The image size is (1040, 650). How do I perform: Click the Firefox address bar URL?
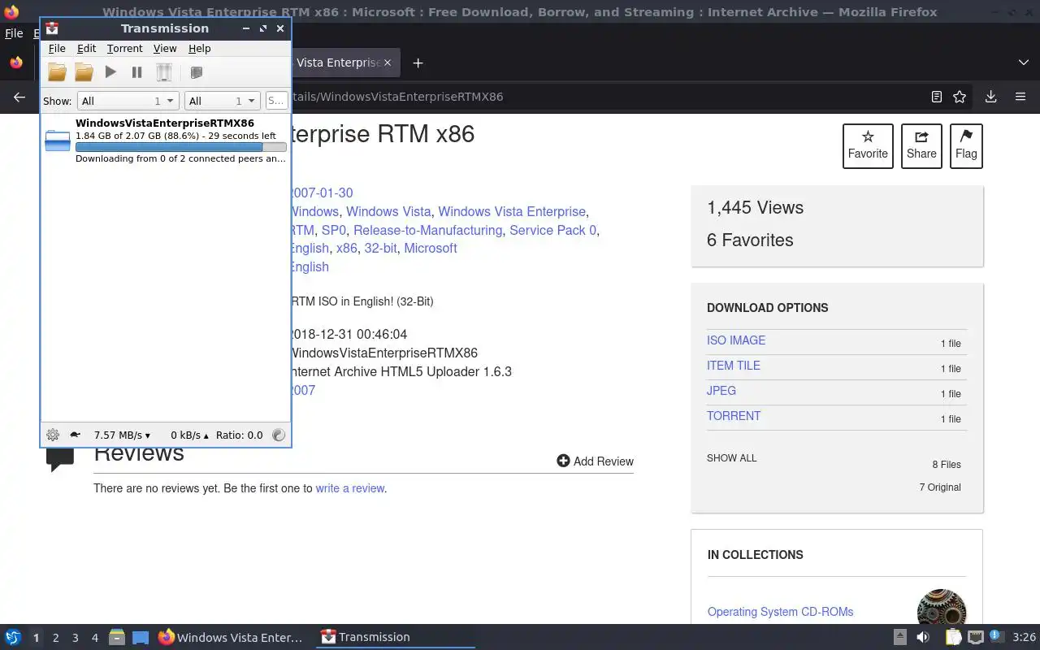click(396, 97)
